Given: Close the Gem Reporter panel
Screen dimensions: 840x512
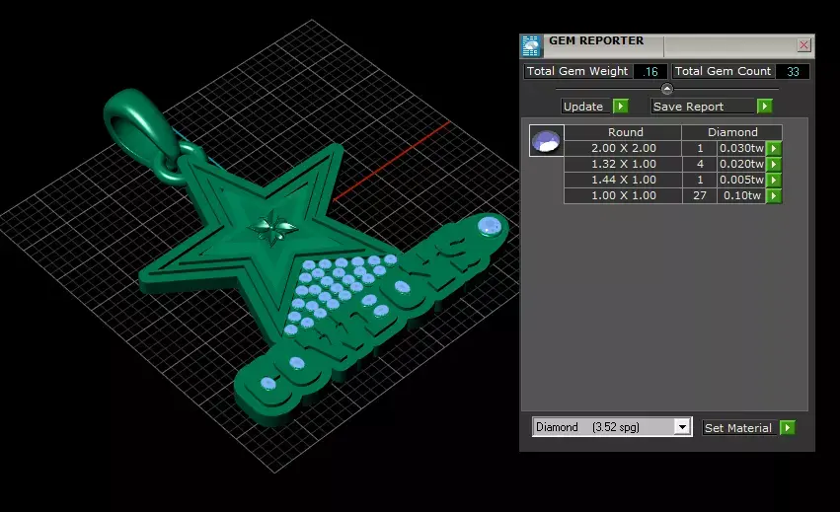Looking at the screenshot, I should (x=803, y=45).
